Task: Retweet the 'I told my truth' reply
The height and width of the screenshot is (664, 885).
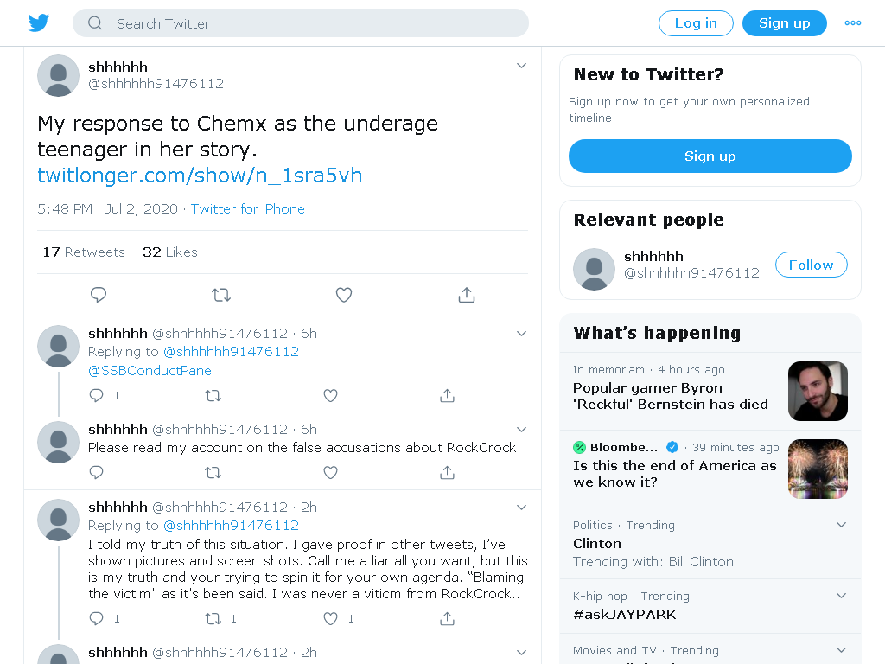Action: [213, 619]
